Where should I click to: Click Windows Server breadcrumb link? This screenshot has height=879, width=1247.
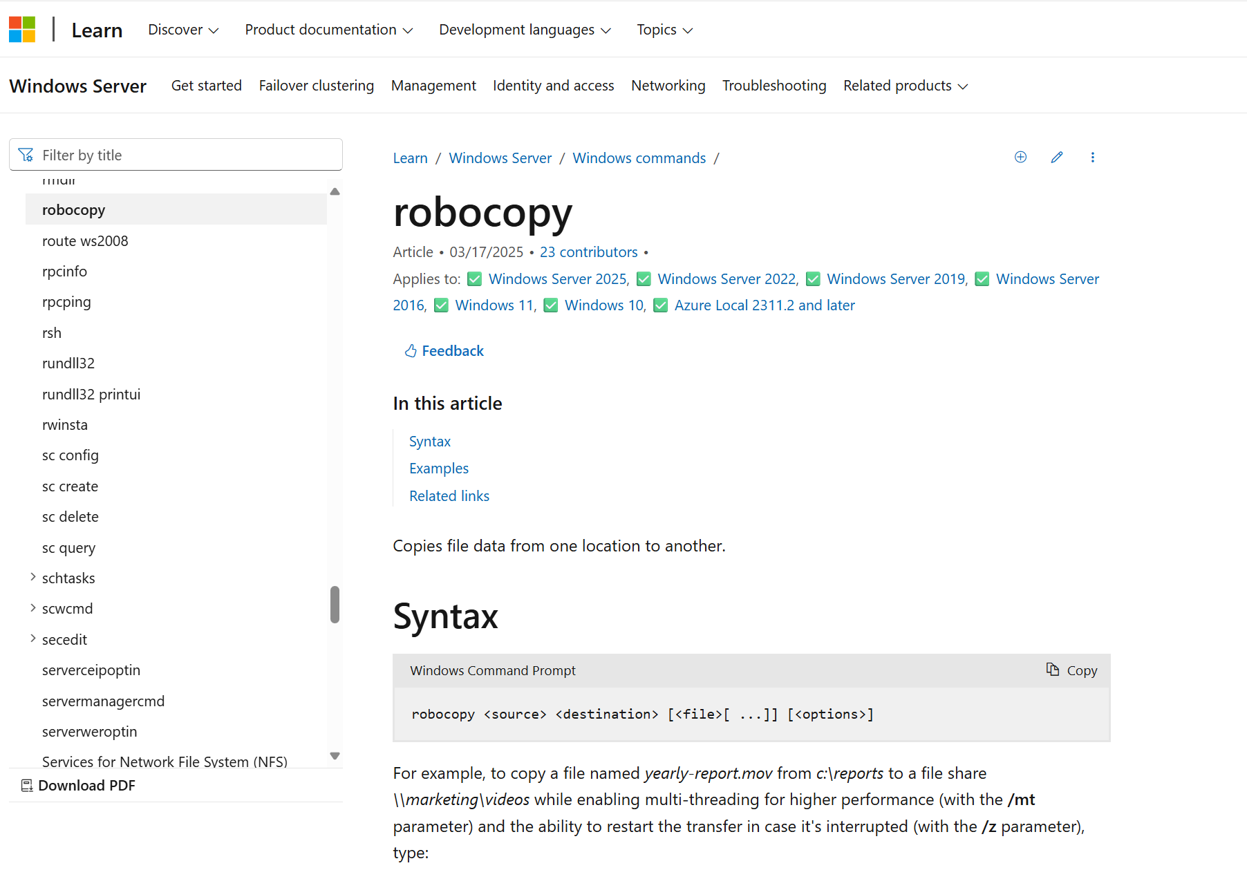coord(500,158)
